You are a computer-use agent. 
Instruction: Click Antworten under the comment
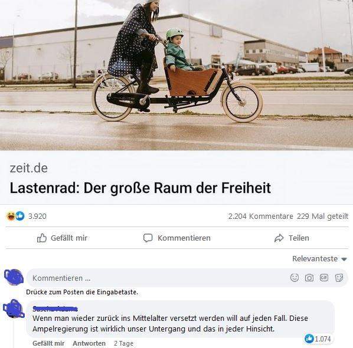tap(89, 343)
